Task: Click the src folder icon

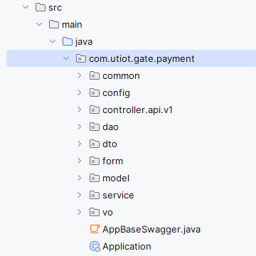Action: coord(41,8)
